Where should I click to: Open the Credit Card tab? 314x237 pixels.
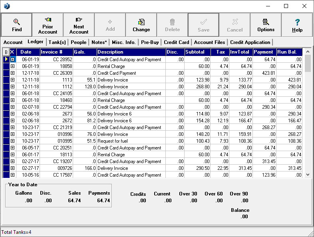coord(176,42)
